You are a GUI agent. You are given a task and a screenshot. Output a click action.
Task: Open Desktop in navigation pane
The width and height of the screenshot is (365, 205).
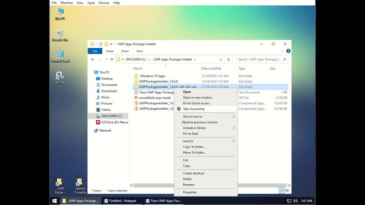pos(107,79)
